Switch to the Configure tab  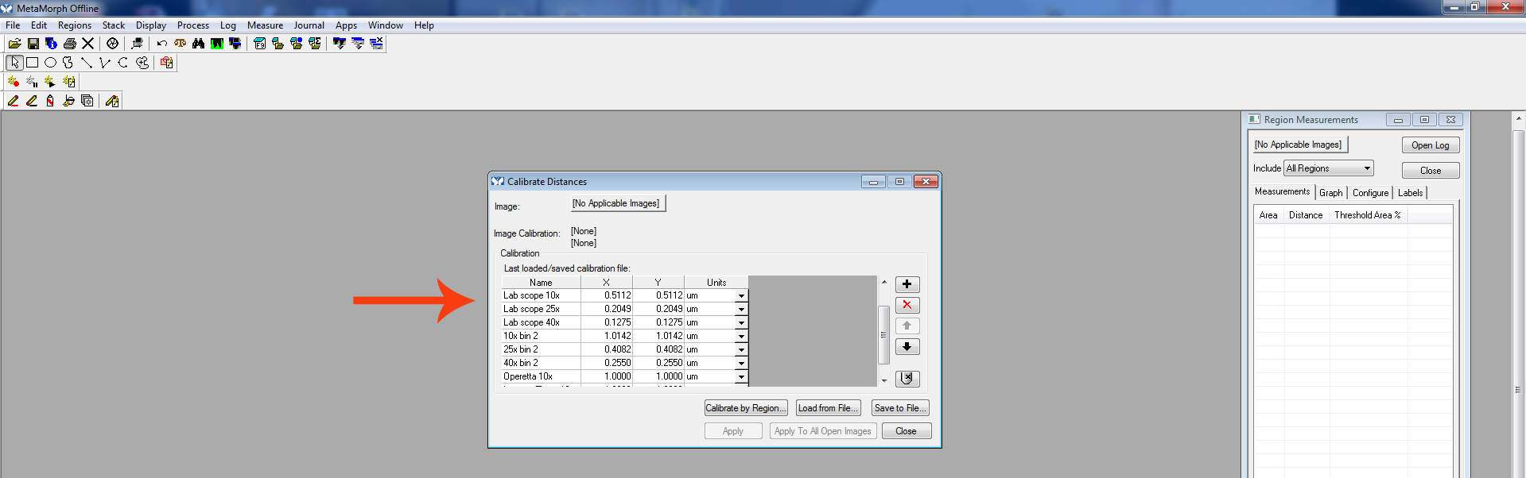(1371, 193)
